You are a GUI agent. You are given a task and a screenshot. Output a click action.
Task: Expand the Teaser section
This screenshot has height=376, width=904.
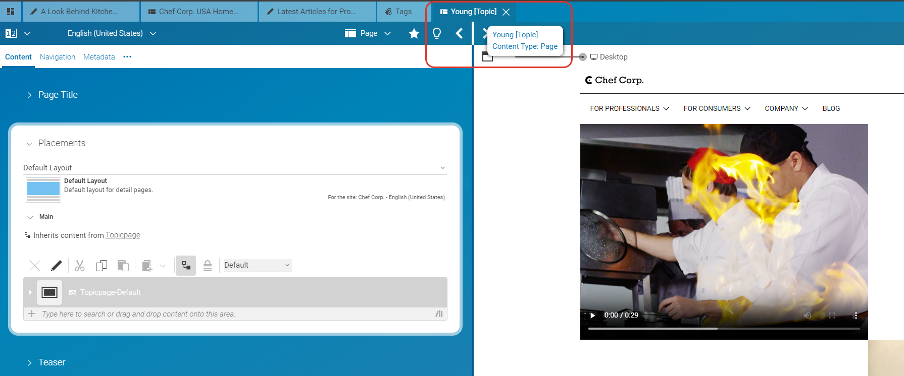(29, 362)
